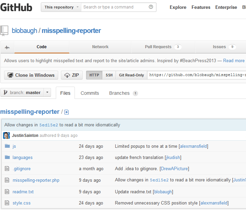The image size is (246, 214).
Task: Click 'update french translation' commit message
Action: (139, 158)
